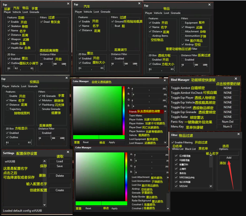Close the Filter window
Image resolution: width=246 pixels, height=216 pixels.
click(x=238, y=134)
